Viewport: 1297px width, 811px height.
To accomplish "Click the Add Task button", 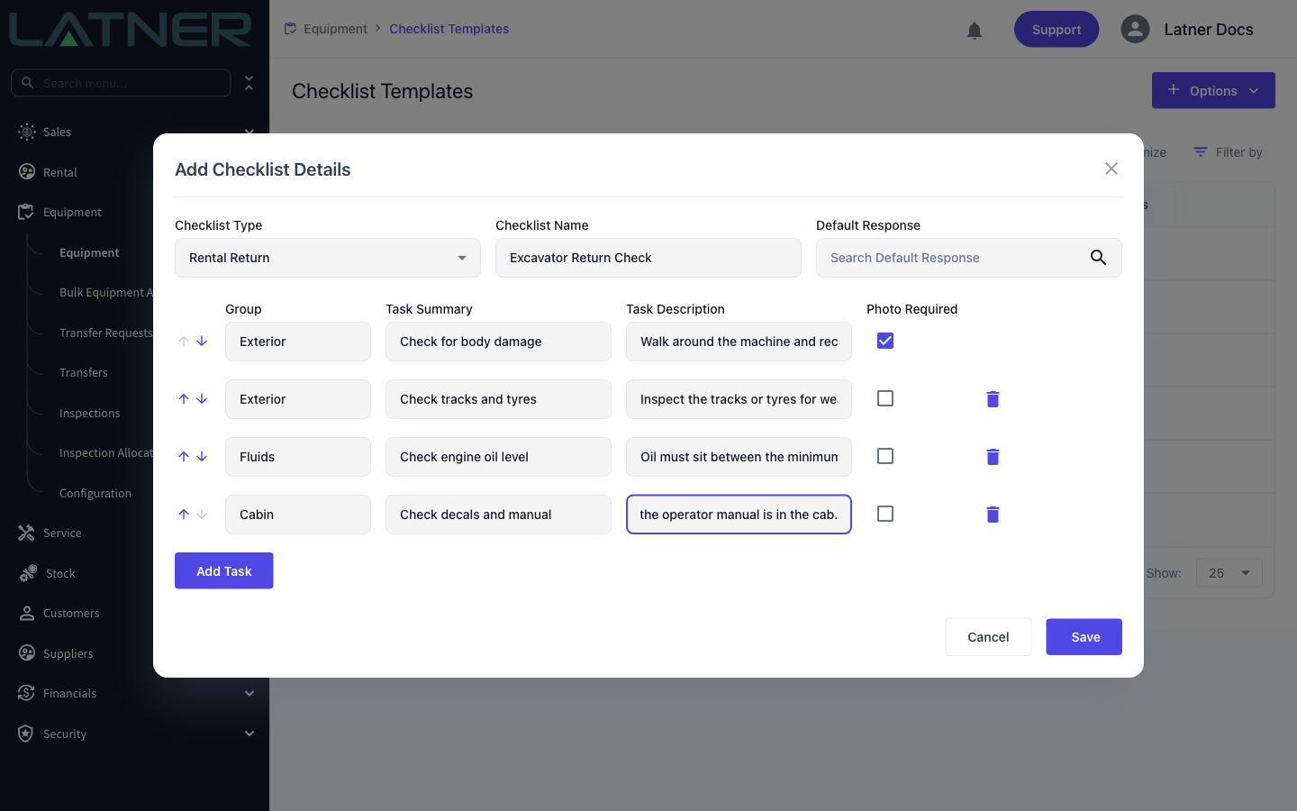I will [224, 570].
